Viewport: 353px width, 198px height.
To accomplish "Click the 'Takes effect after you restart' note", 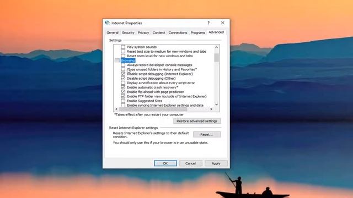I will coord(149,114).
